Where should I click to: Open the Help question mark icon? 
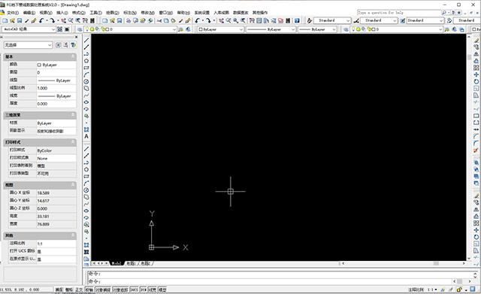click(x=297, y=20)
